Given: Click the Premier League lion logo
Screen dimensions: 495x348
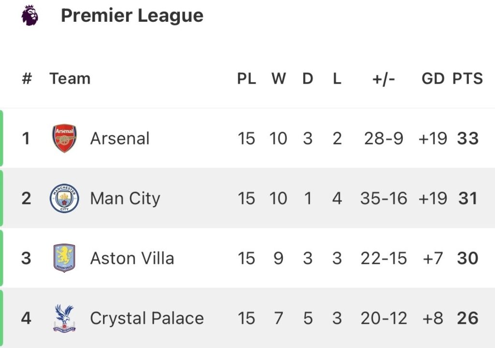Looking at the screenshot, I should [29, 15].
